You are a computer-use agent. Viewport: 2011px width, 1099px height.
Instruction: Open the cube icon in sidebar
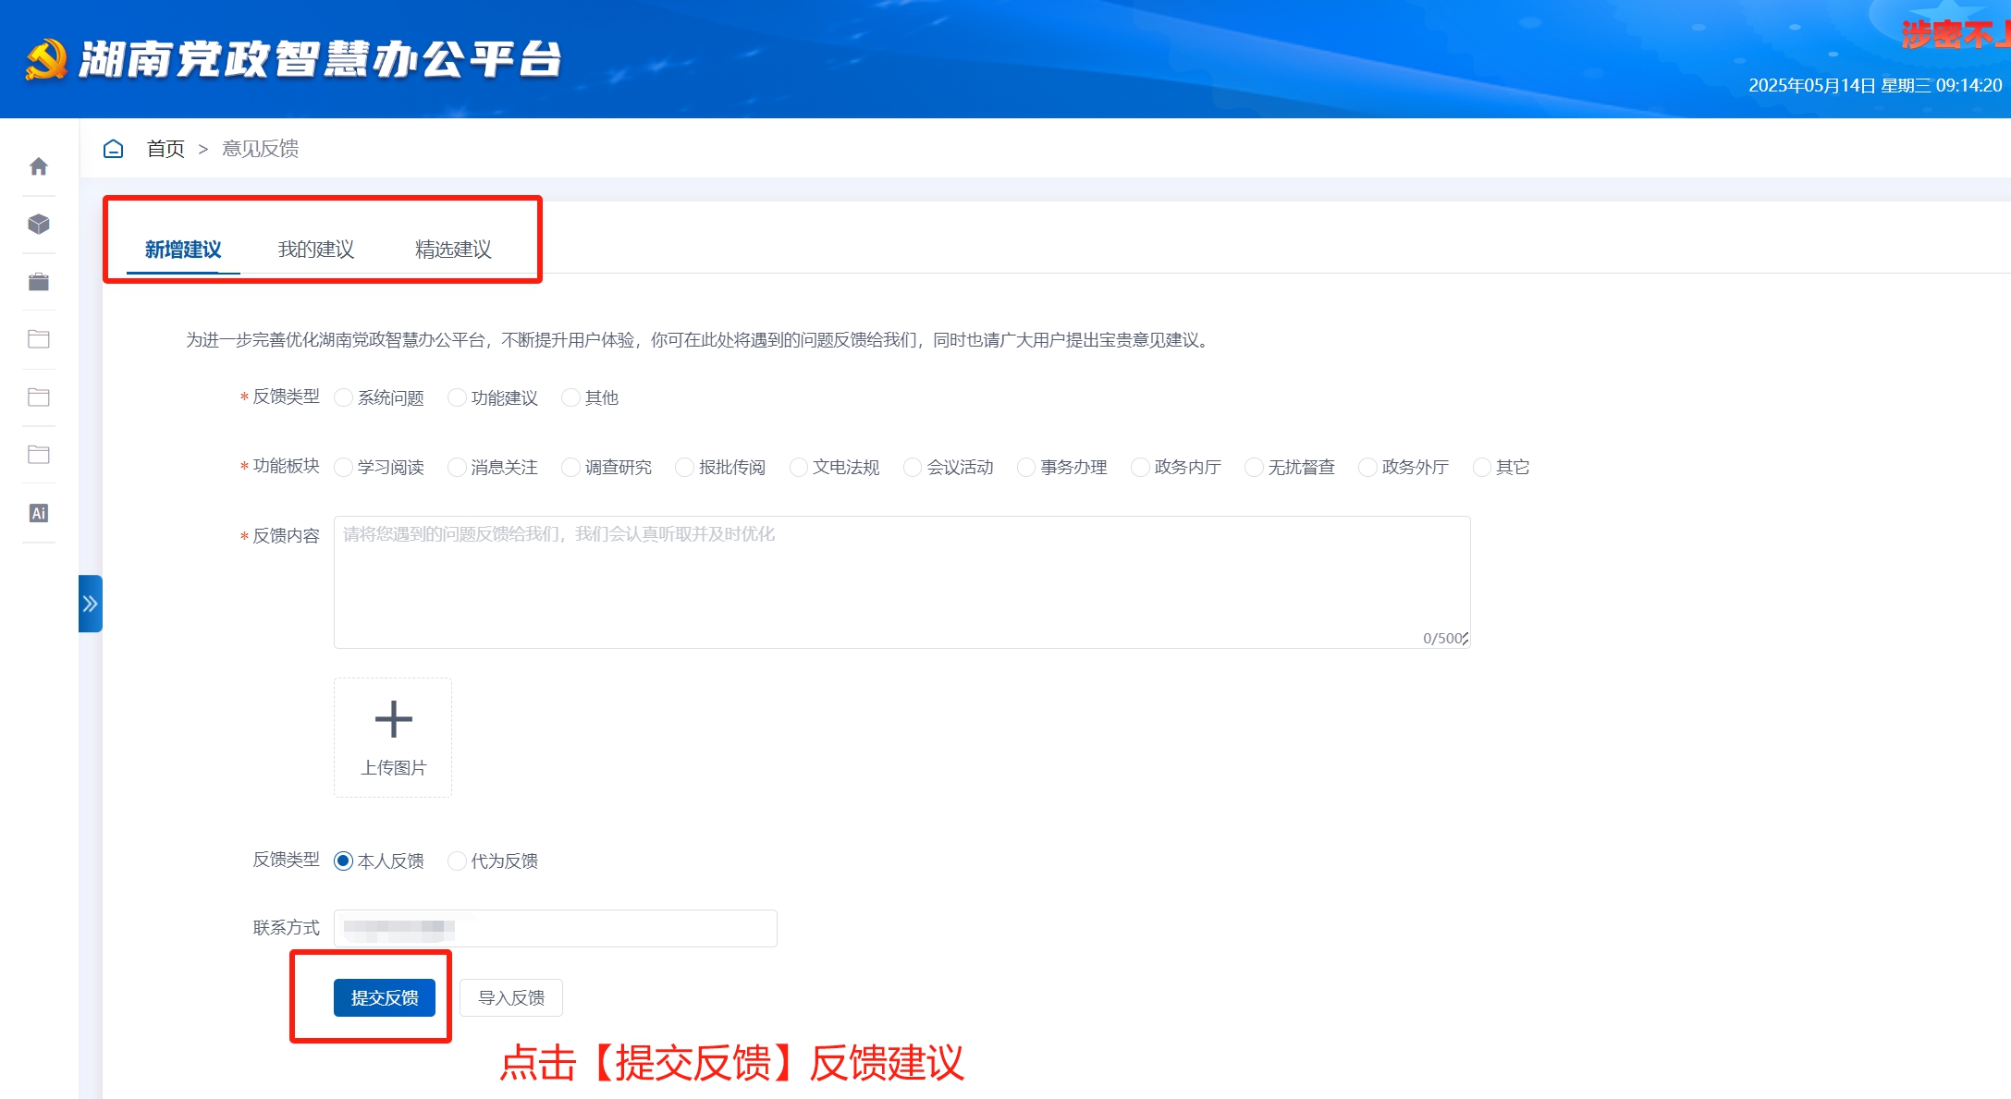(39, 225)
